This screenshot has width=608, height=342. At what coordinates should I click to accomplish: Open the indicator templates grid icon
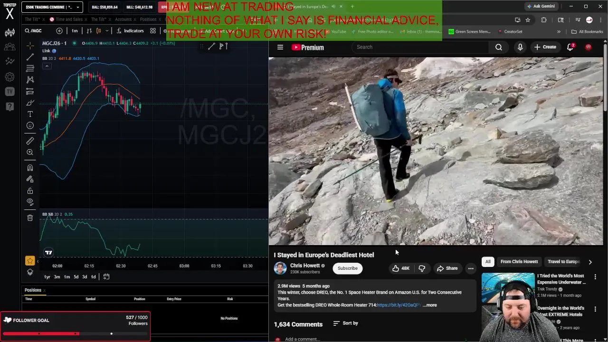[x=153, y=31]
